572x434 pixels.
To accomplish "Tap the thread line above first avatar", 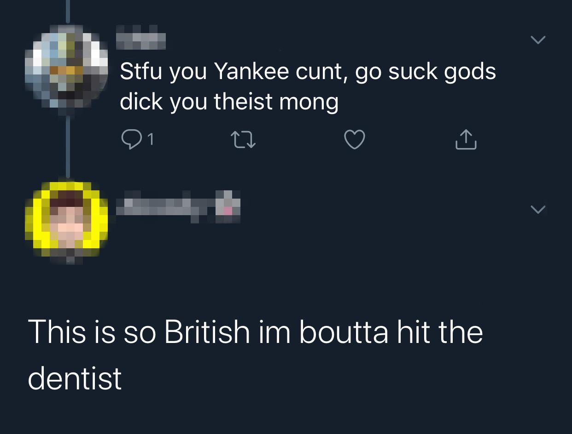I will click(68, 11).
